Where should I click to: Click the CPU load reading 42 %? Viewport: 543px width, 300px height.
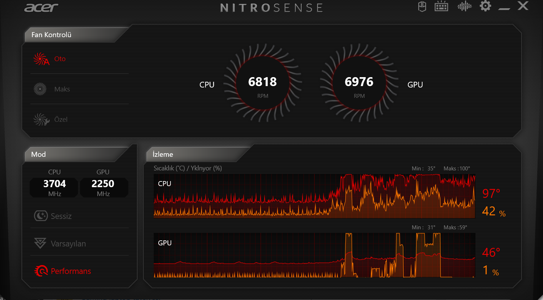pyautogui.click(x=494, y=211)
